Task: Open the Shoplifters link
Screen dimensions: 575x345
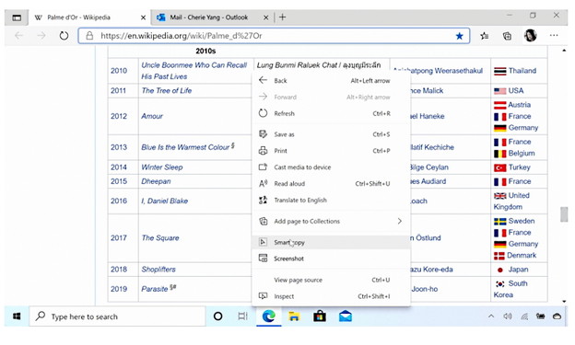Action: pyautogui.click(x=158, y=270)
